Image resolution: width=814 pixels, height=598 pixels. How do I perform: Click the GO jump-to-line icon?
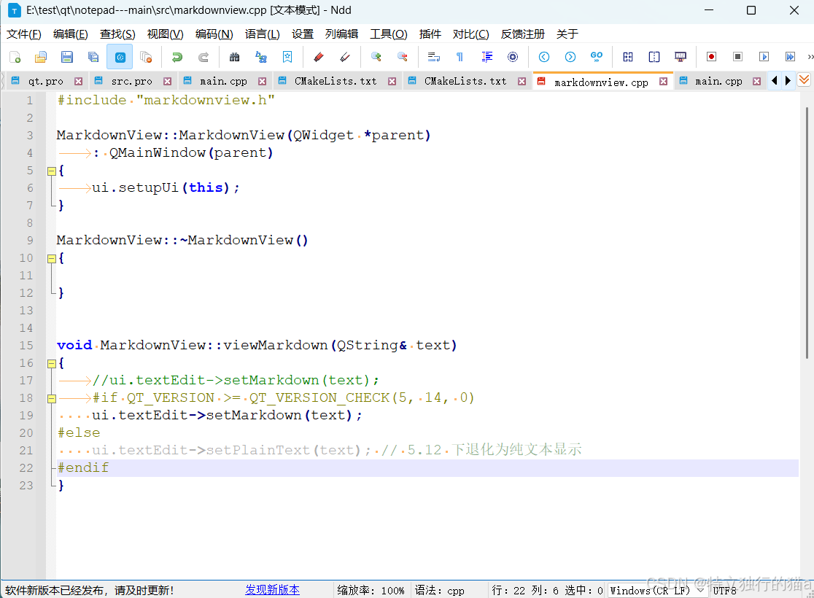click(x=597, y=57)
